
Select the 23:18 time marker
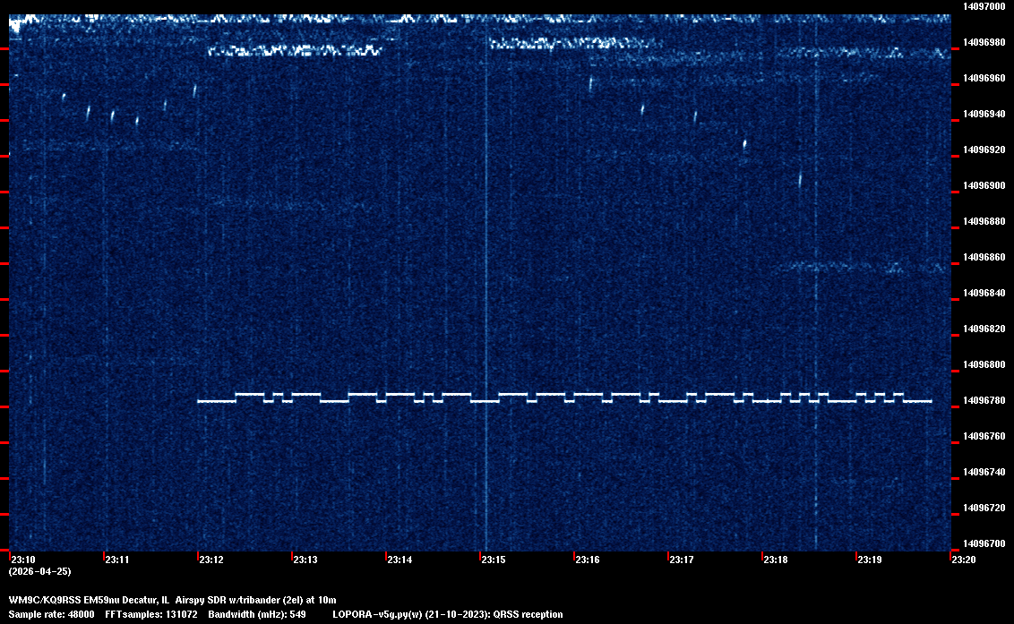[775, 560]
